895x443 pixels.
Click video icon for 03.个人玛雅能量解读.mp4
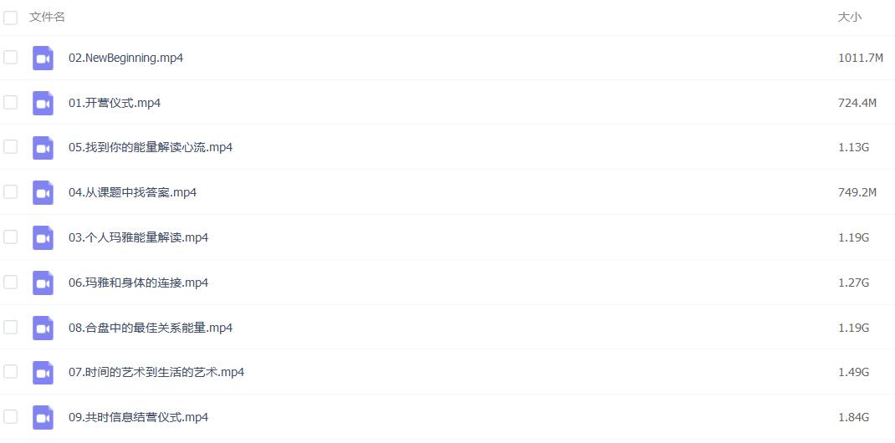click(x=43, y=237)
